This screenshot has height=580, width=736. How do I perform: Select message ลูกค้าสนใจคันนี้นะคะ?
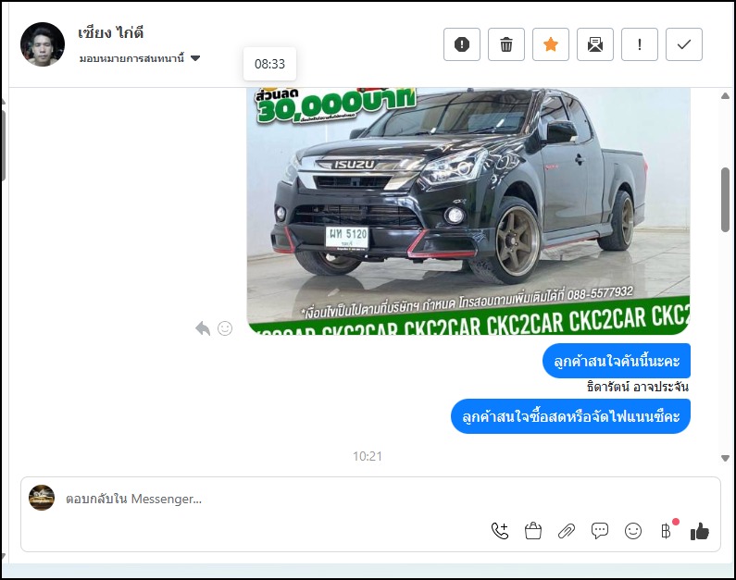(x=616, y=361)
